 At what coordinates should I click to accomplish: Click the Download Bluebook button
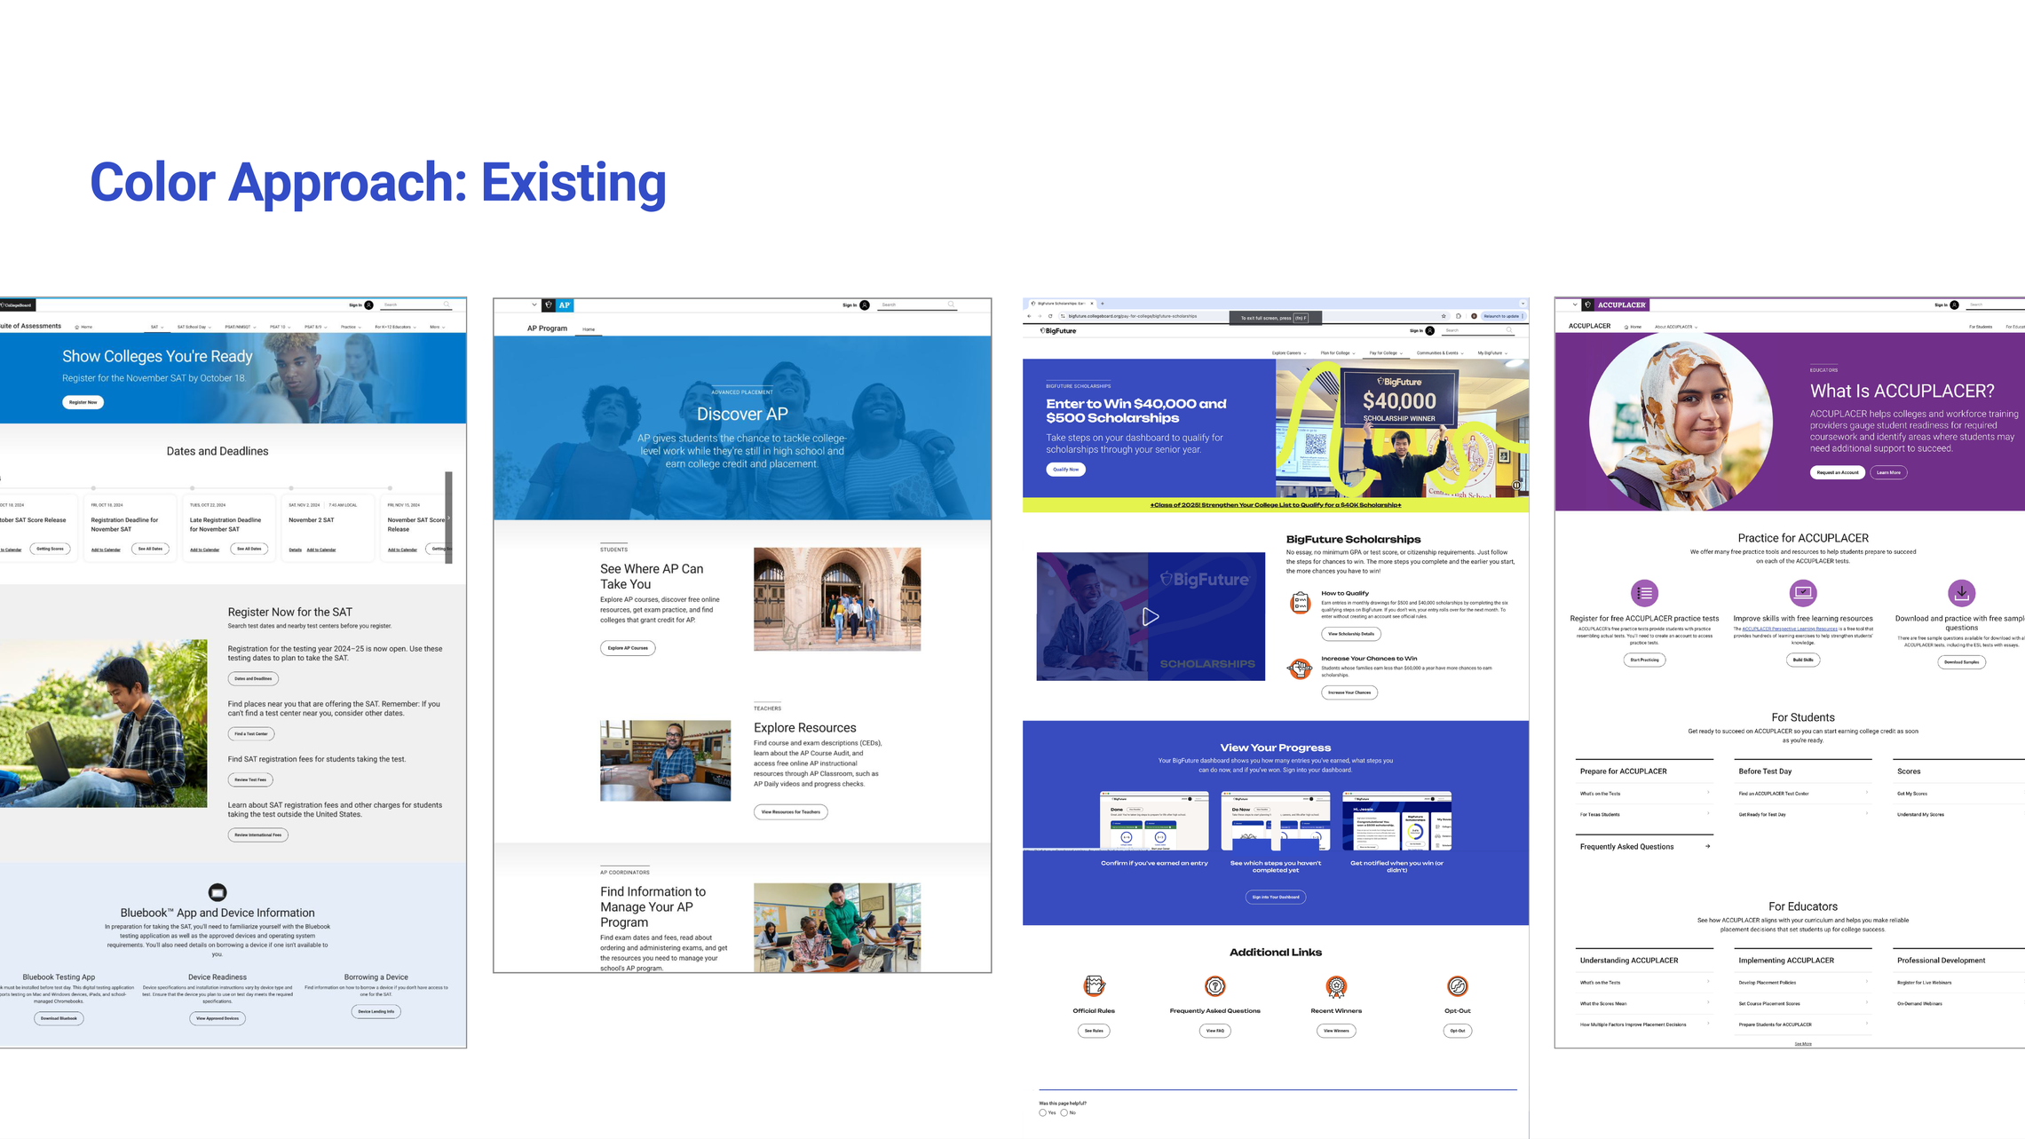coord(59,1018)
